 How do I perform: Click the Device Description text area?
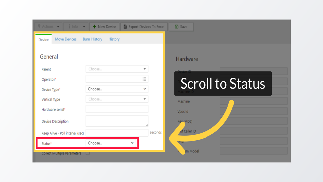(117, 121)
